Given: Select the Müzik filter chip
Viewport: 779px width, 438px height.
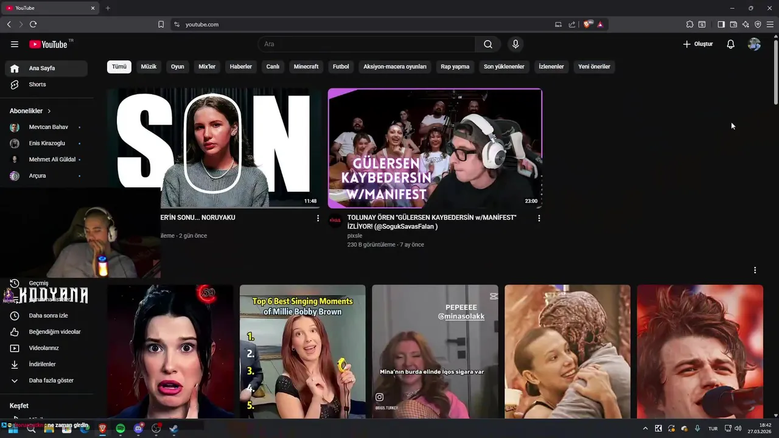Looking at the screenshot, I should tap(148, 67).
